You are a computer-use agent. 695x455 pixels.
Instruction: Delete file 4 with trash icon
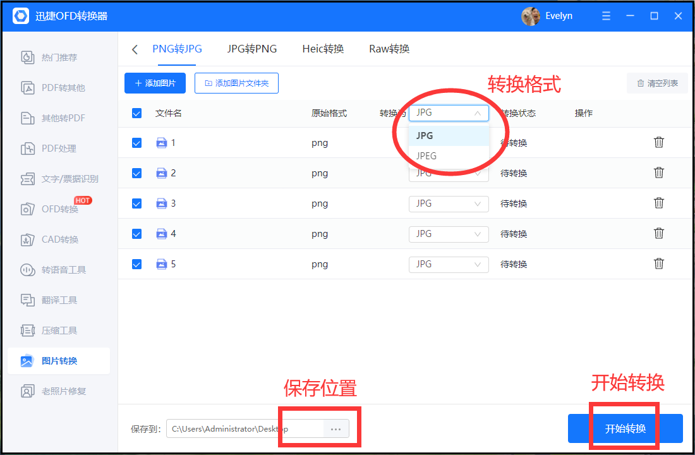point(659,233)
